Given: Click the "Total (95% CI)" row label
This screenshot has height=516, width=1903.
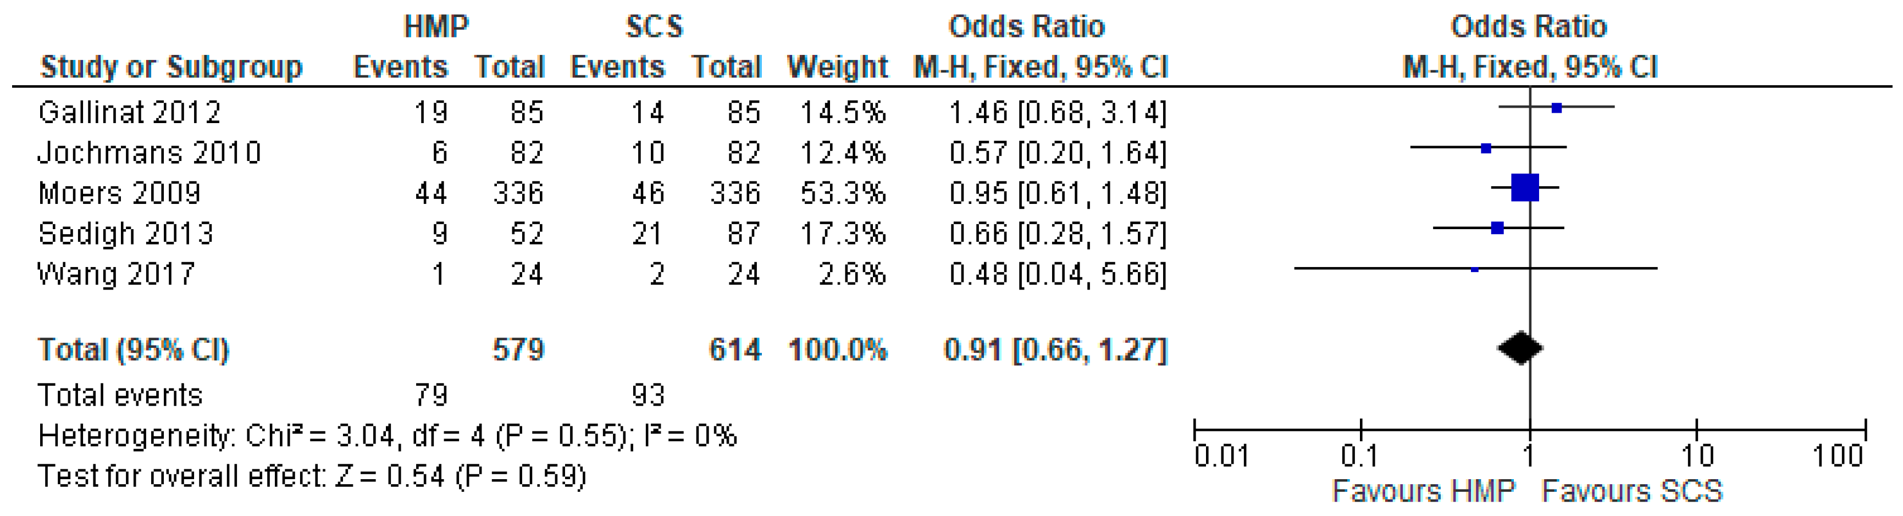Looking at the screenshot, I should pyautogui.click(x=134, y=349).
